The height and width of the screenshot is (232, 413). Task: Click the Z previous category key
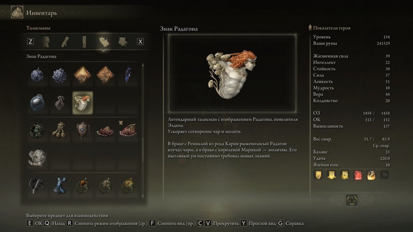pyautogui.click(x=31, y=42)
